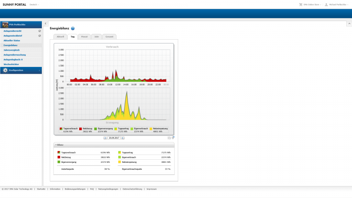Click the SUNNY PORTAL logo

pyautogui.click(x=15, y=4)
